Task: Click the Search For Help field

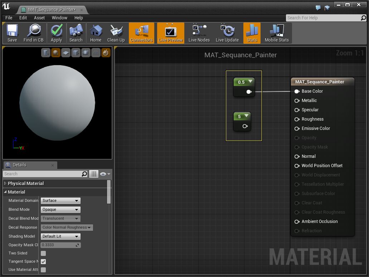Action: tap(322, 18)
